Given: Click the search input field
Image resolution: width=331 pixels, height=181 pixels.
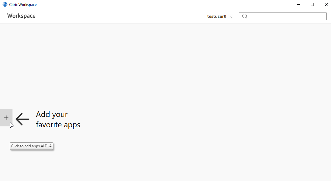Looking at the screenshot, I should [x=283, y=16].
